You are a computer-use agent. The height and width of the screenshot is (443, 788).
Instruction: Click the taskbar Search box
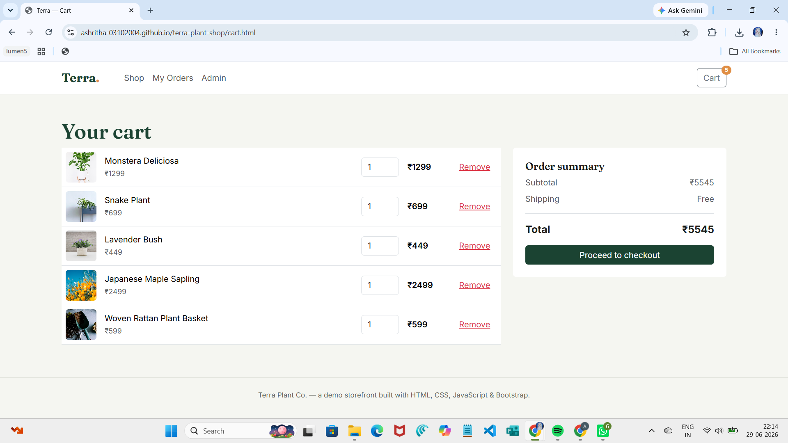tap(240, 431)
